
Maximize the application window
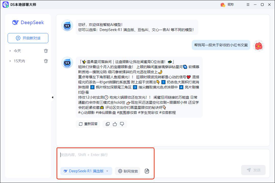[262, 5]
